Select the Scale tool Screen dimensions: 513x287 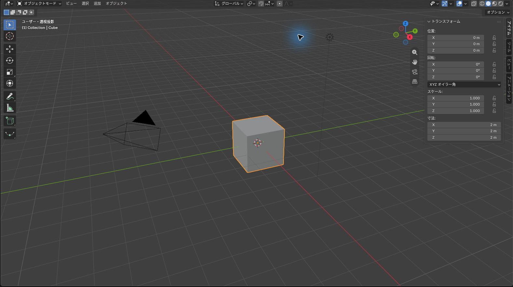[x=10, y=72]
